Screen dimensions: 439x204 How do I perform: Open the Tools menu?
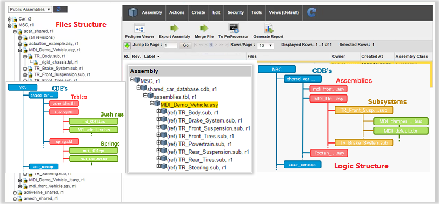coord(256,12)
